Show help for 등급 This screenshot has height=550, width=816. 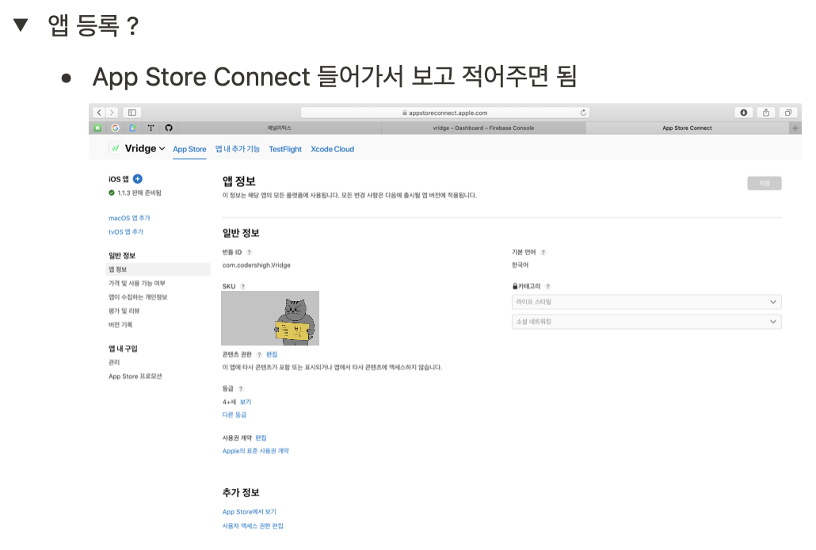click(x=241, y=388)
